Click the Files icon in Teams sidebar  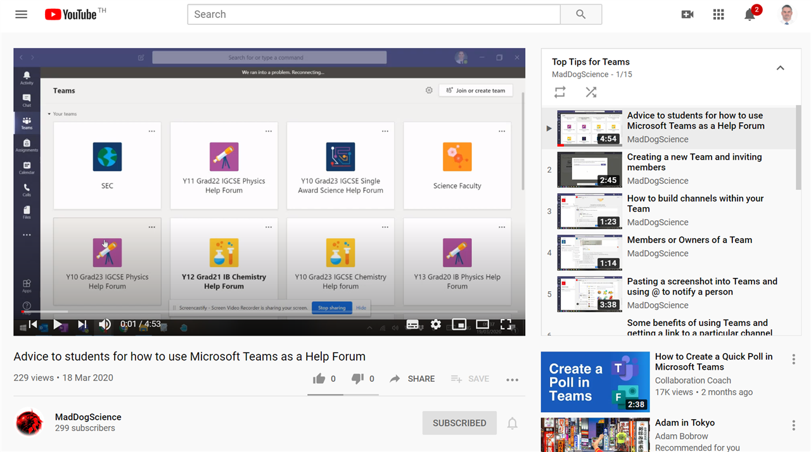(27, 212)
